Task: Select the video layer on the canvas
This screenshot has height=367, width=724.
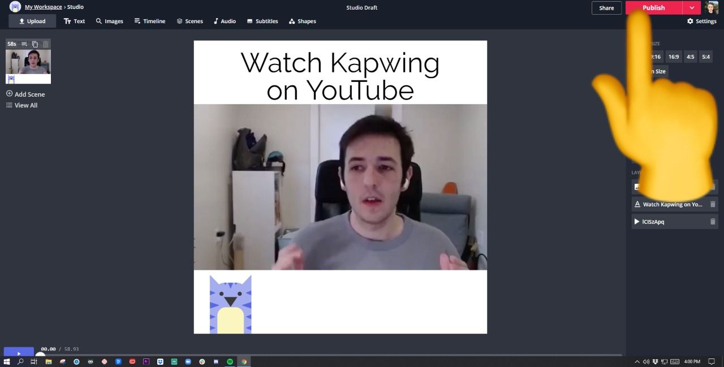Action: pyautogui.click(x=340, y=187)
